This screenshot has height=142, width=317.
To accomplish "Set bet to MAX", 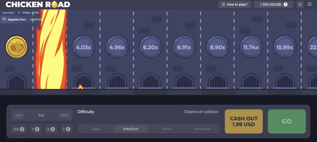I will tap(64, 115).
